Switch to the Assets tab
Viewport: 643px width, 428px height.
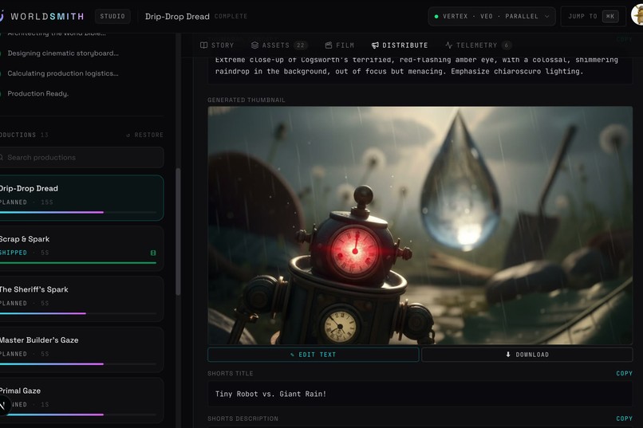[x=278, y=45]
